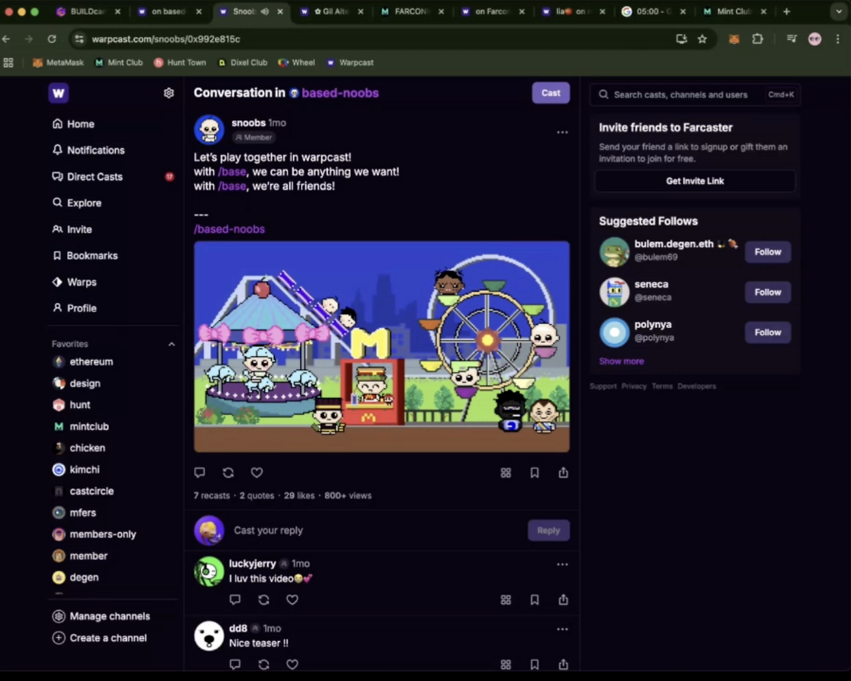Recast luckyjerry's reply

264,599
